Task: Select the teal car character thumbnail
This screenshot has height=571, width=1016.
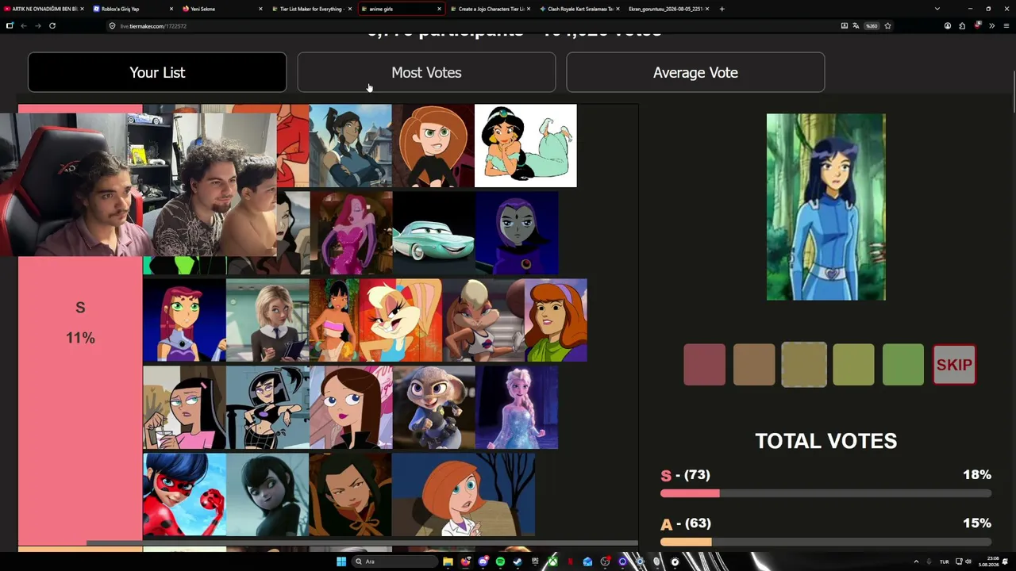Action: tap(433, 232)
